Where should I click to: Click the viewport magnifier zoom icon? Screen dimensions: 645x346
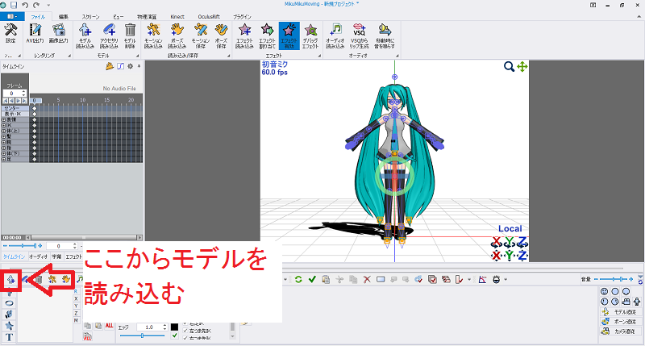[x=509, y=67]
